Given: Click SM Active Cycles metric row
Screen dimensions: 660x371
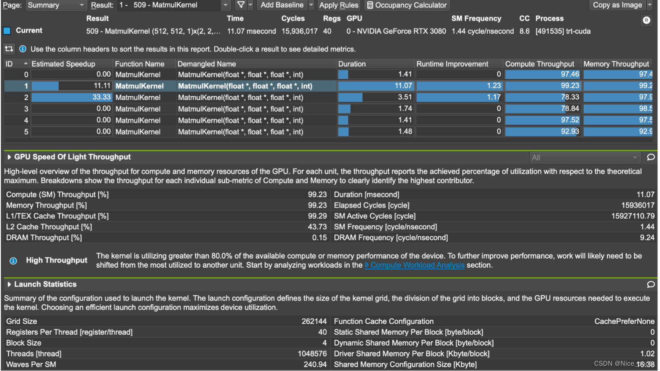Looking at the screenshot, I should 494,216.
